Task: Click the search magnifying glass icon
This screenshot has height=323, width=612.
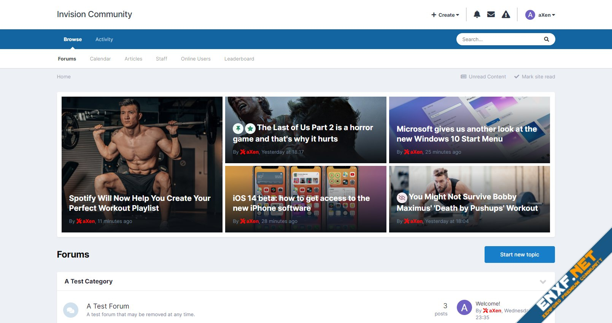Action: 546,39
